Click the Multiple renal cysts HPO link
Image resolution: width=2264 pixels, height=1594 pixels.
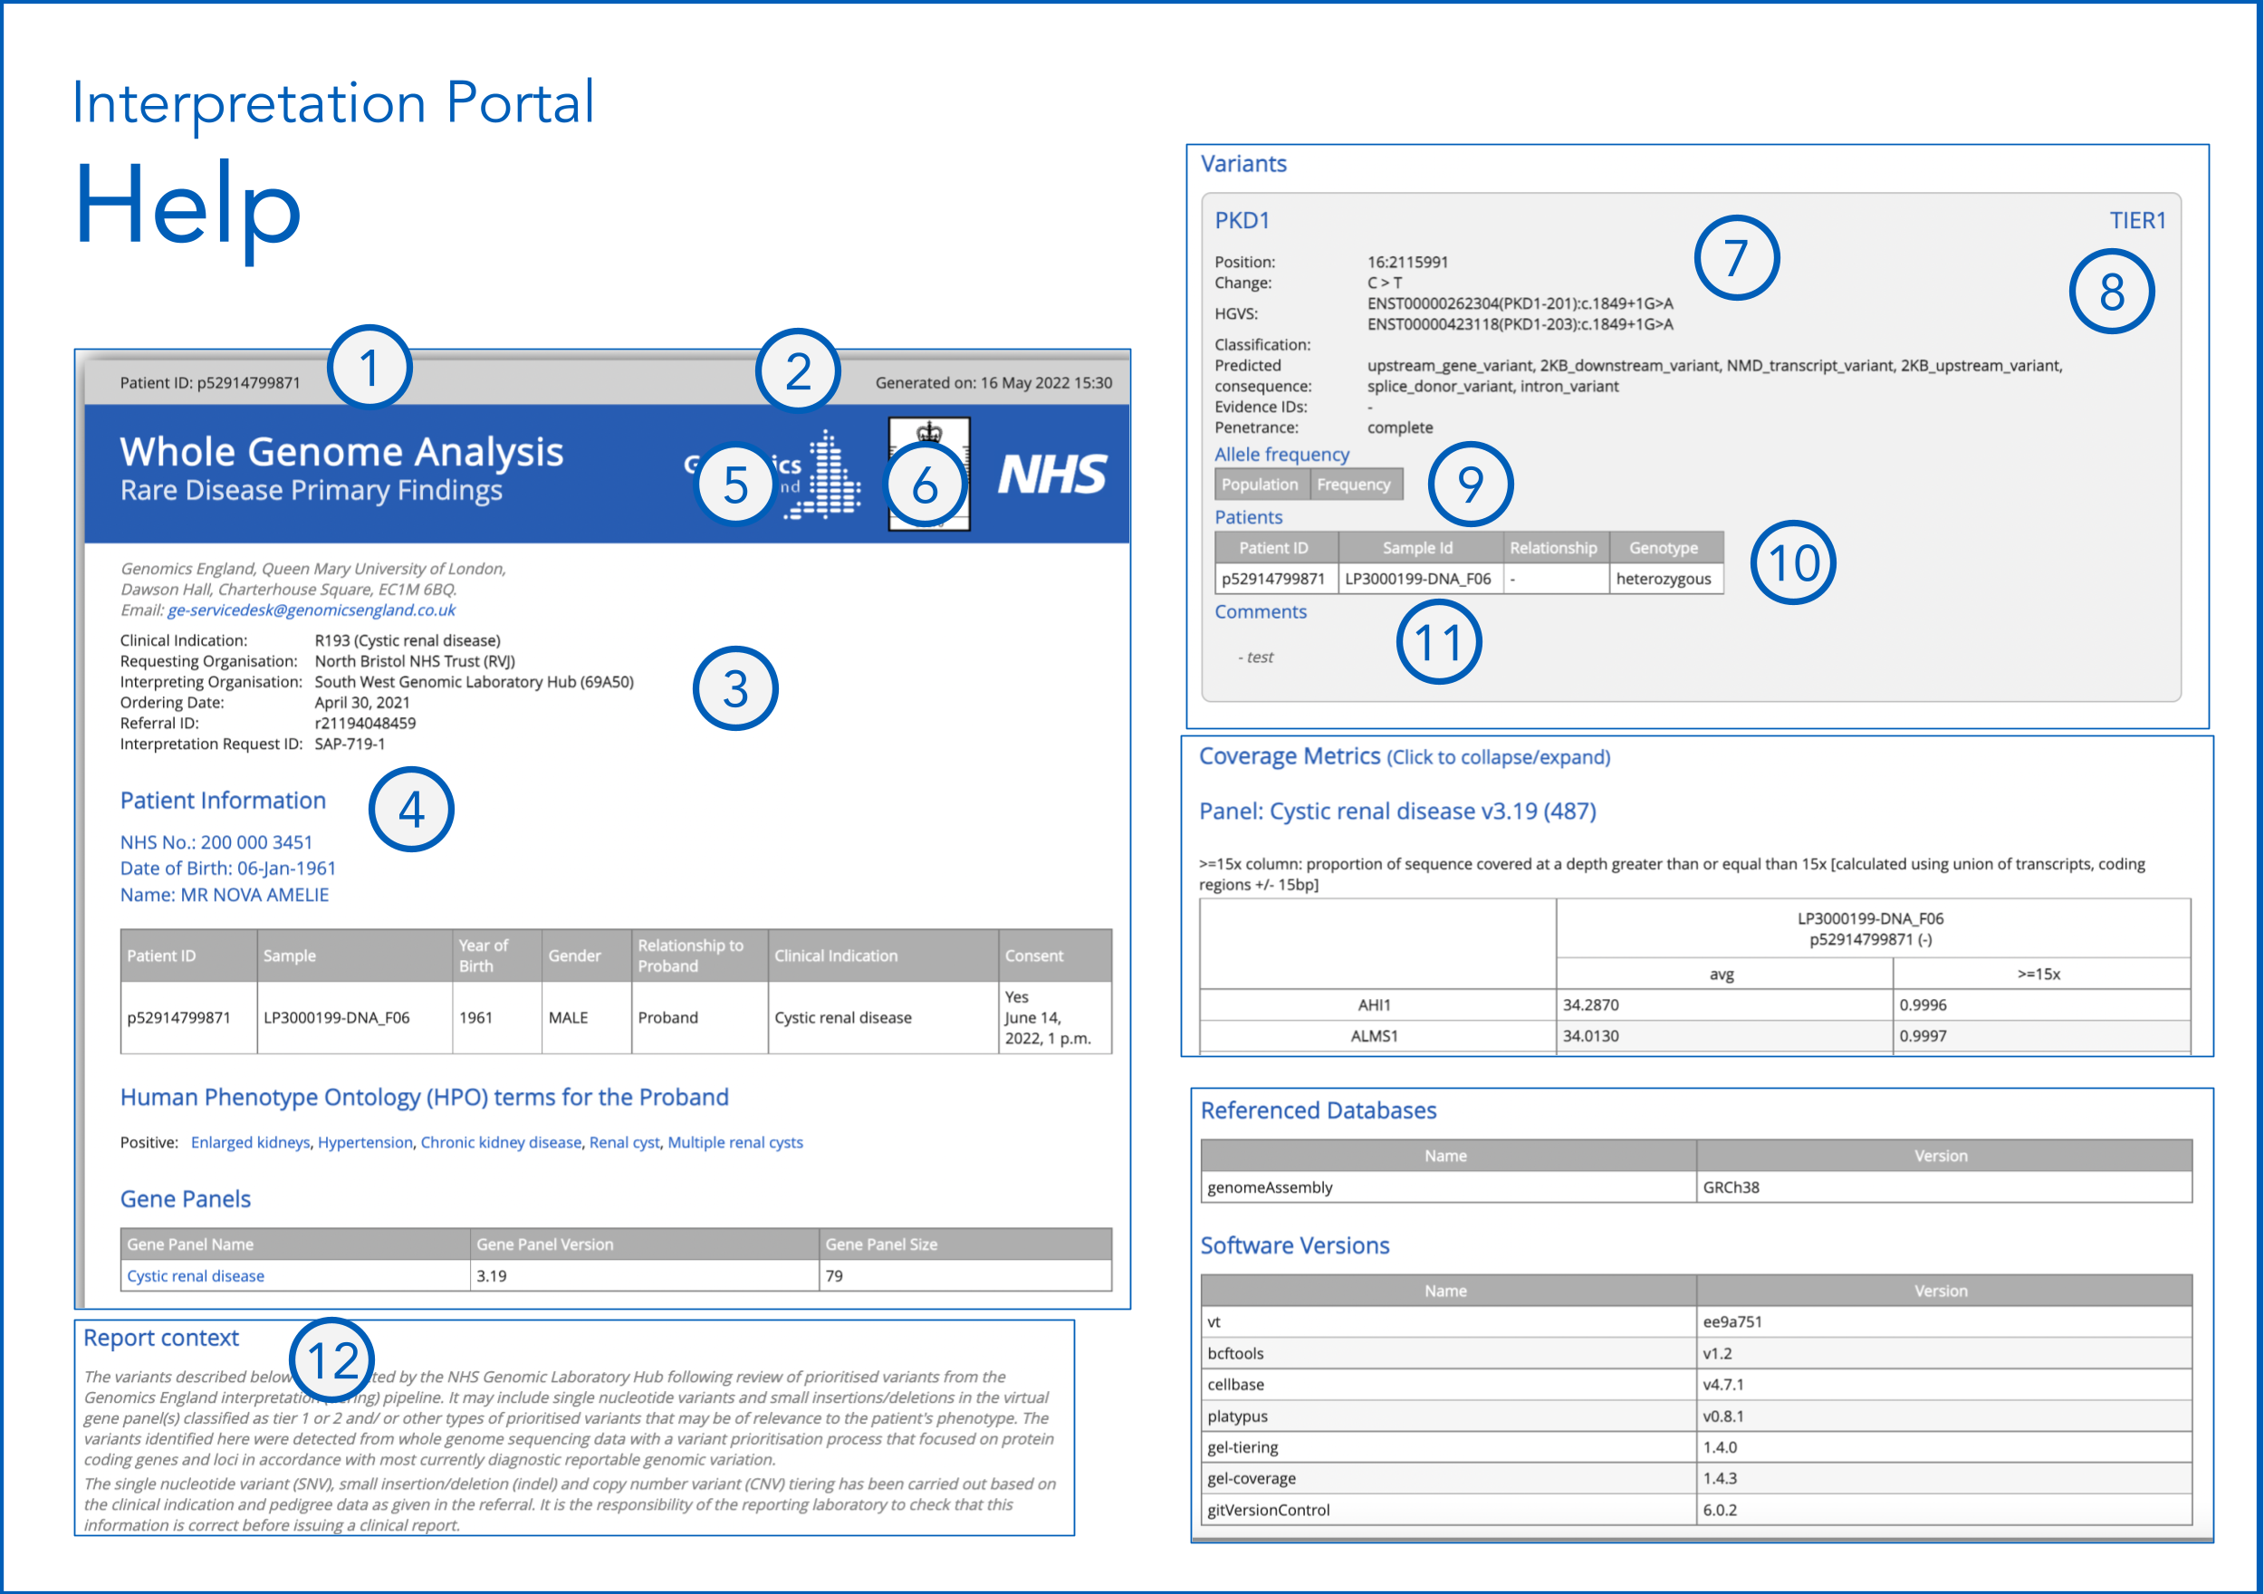[x=734, y=1142]
